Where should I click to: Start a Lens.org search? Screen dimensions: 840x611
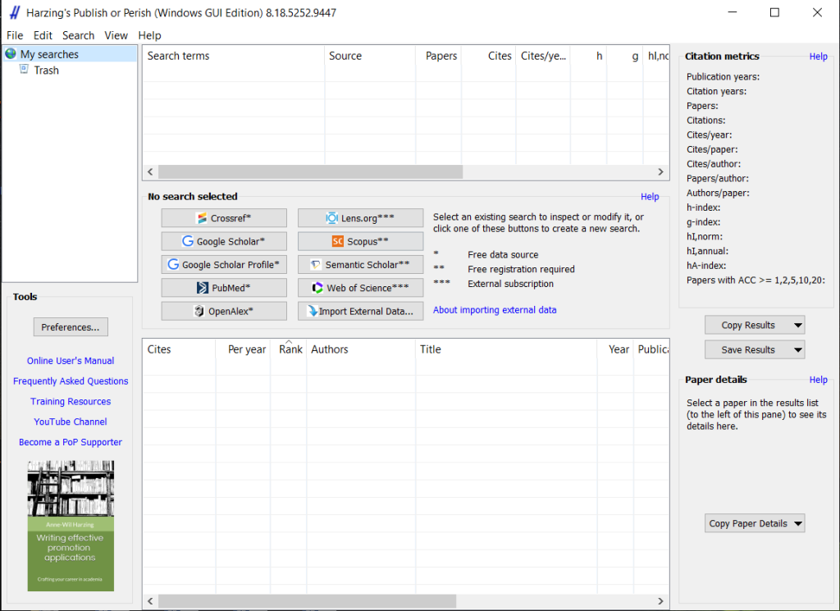pyautogui.click(x=360, y=218)
